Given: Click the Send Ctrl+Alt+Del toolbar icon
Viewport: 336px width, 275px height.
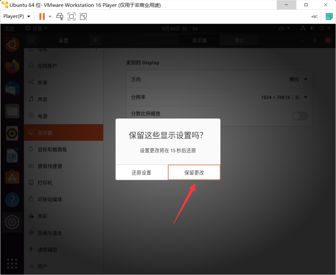Looking at the screenshot, I should [x=60, y=16].
